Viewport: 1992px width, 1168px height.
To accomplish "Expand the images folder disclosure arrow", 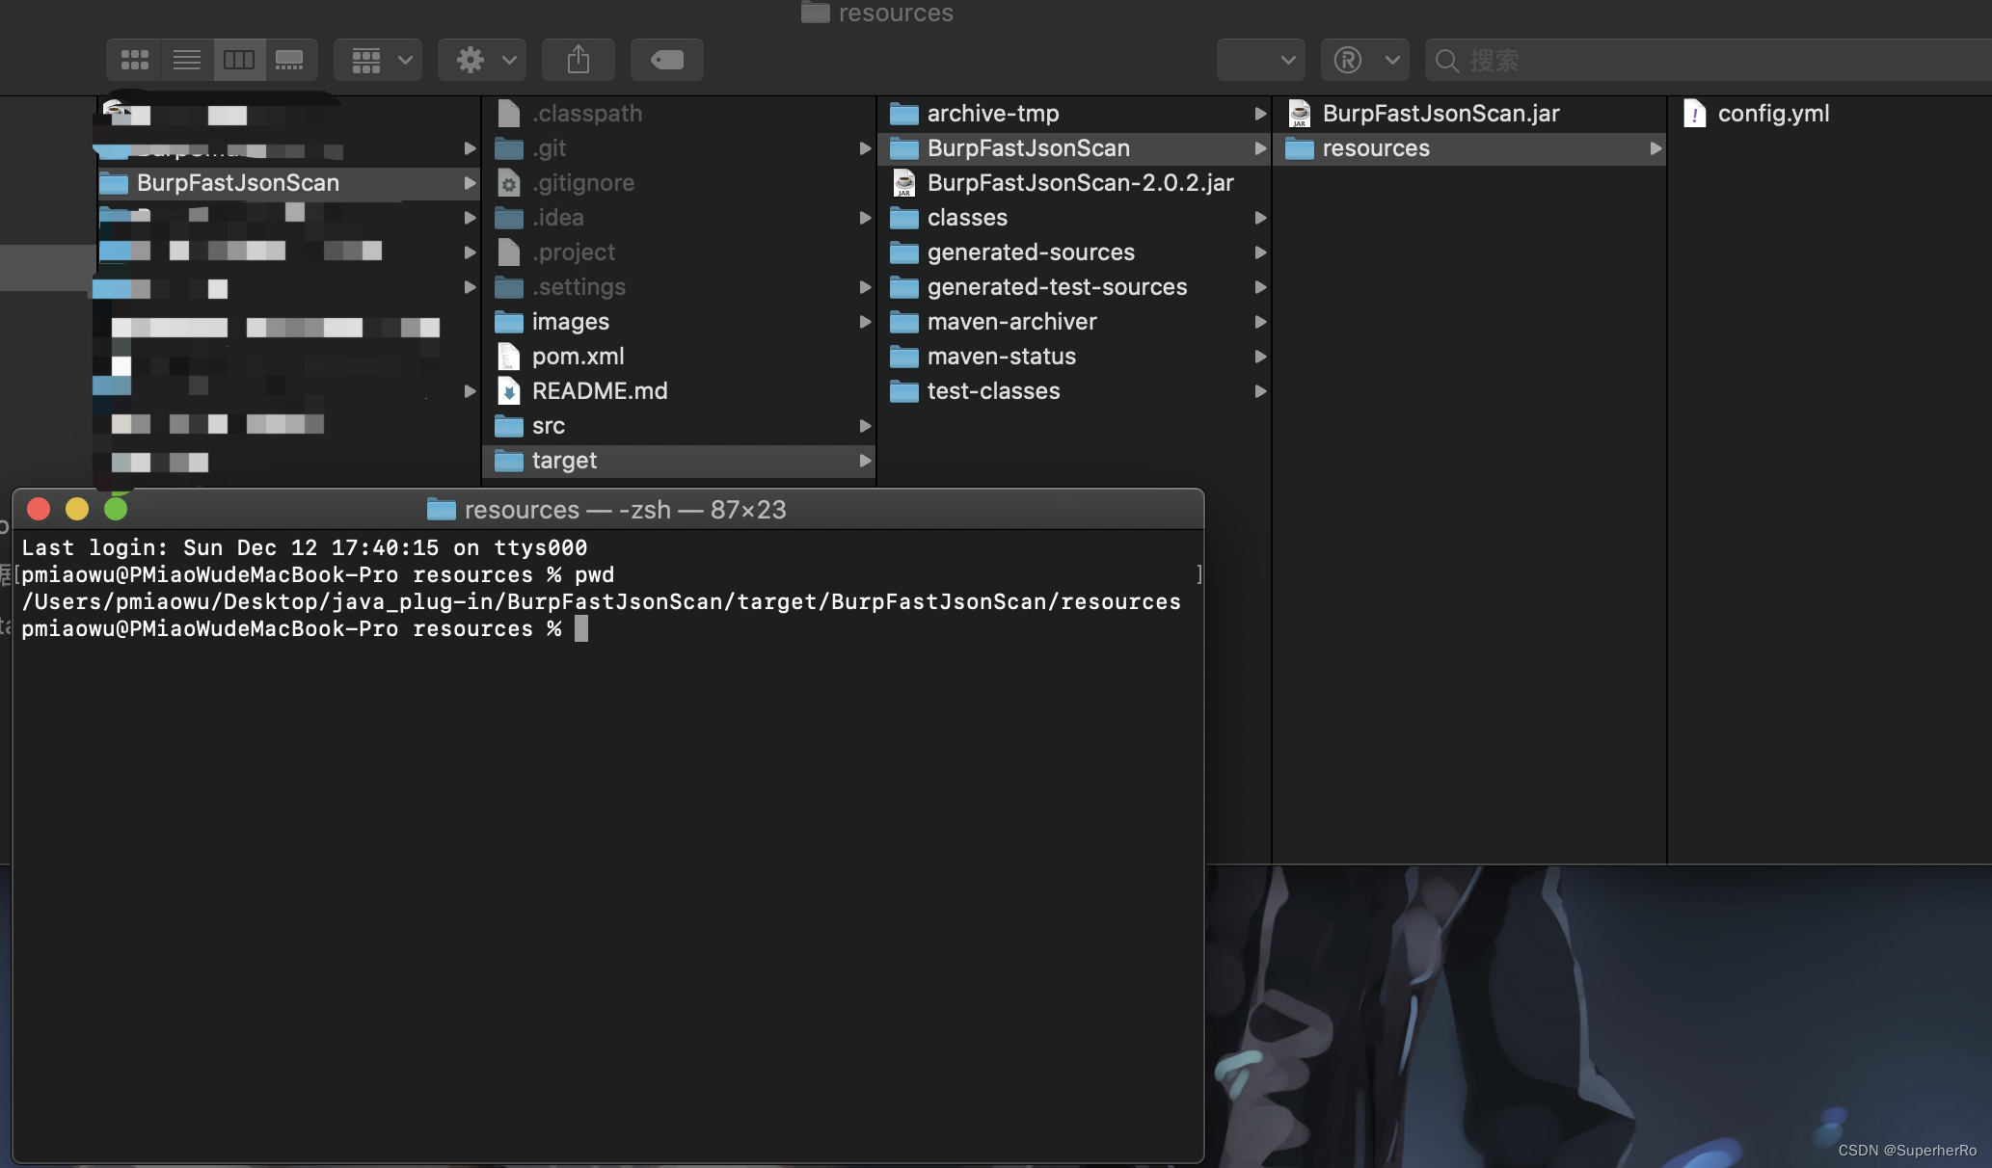I will click(x=865, y=322).
